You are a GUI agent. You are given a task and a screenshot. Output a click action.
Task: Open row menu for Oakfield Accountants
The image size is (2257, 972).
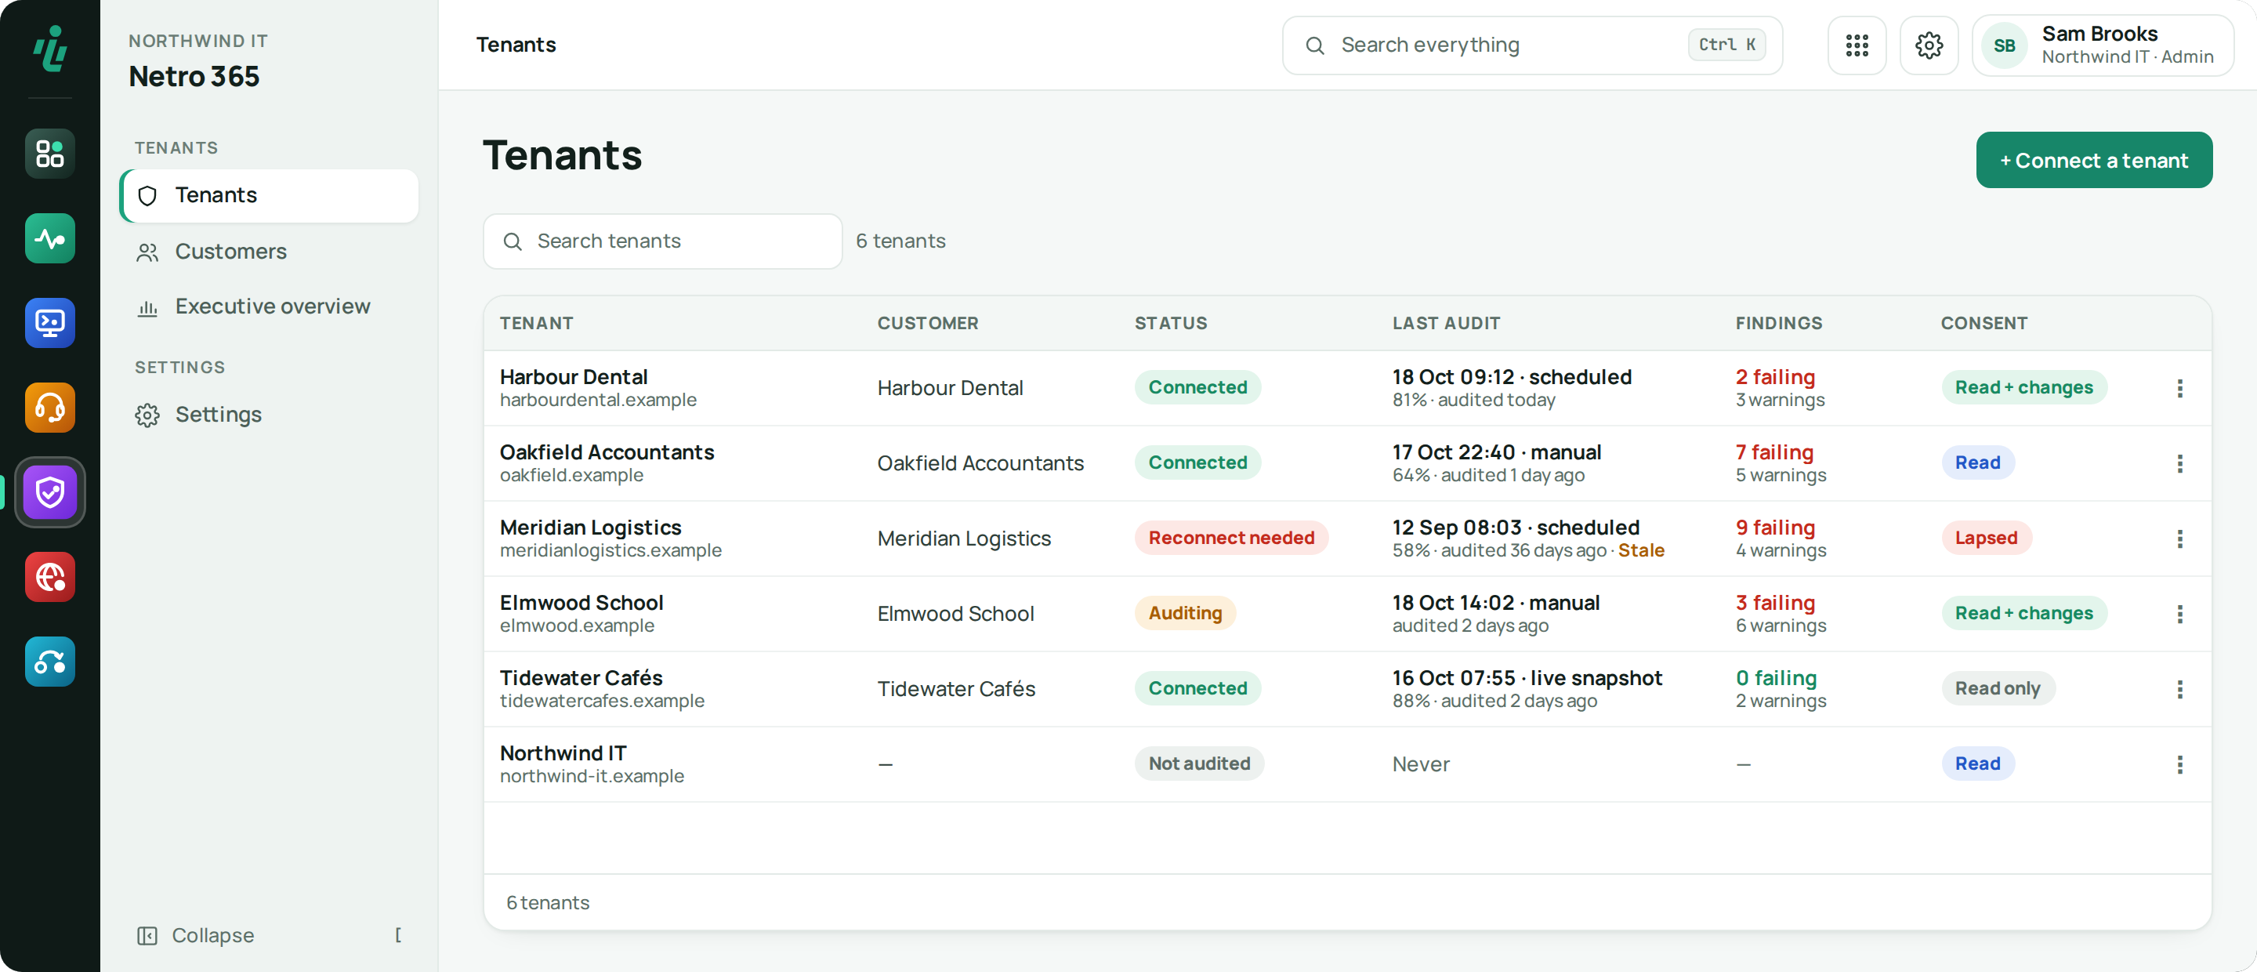point(2179,463)
